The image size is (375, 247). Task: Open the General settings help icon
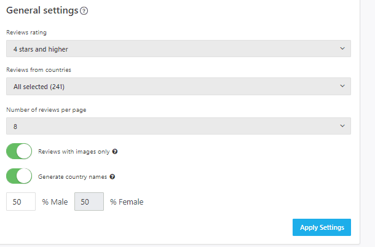(84, 11)
